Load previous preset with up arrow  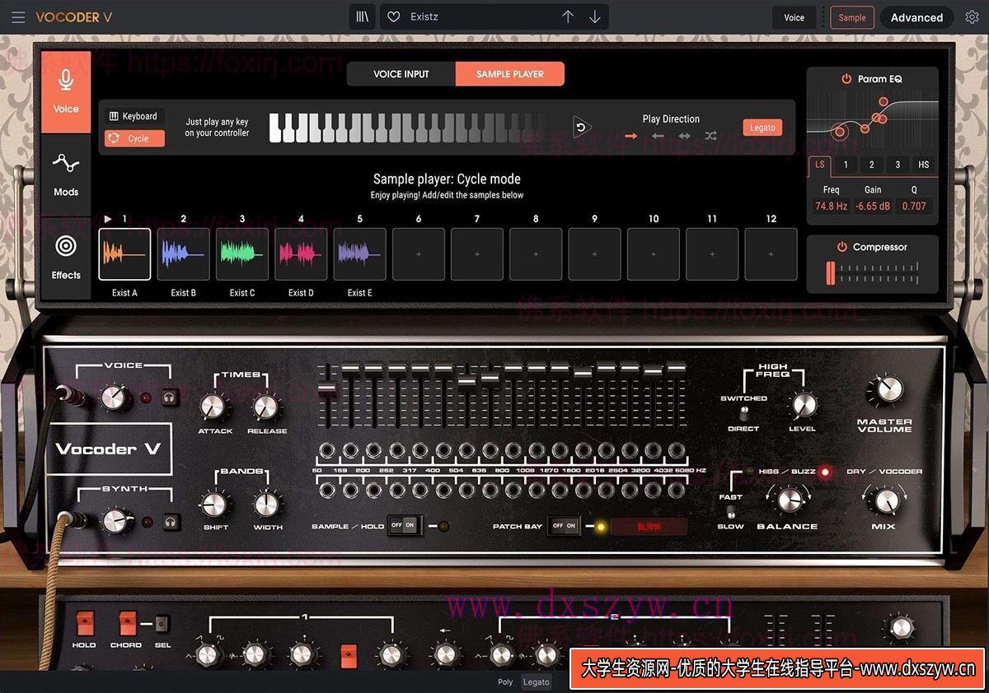pyautogui.click(x=567, y=17)
